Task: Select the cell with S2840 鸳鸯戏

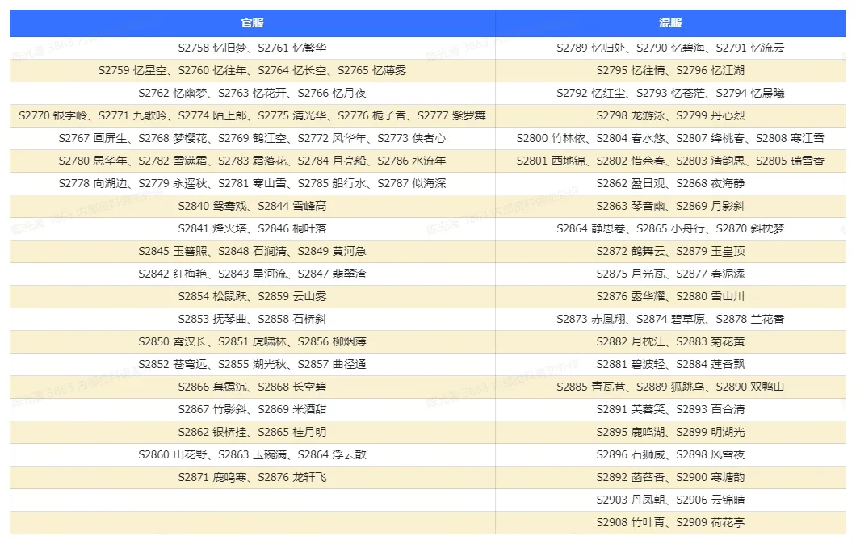Action: 252,207
